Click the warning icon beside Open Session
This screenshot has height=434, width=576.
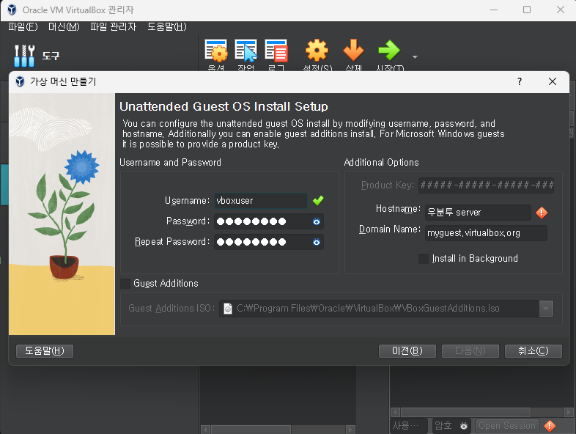click(550, 426)
